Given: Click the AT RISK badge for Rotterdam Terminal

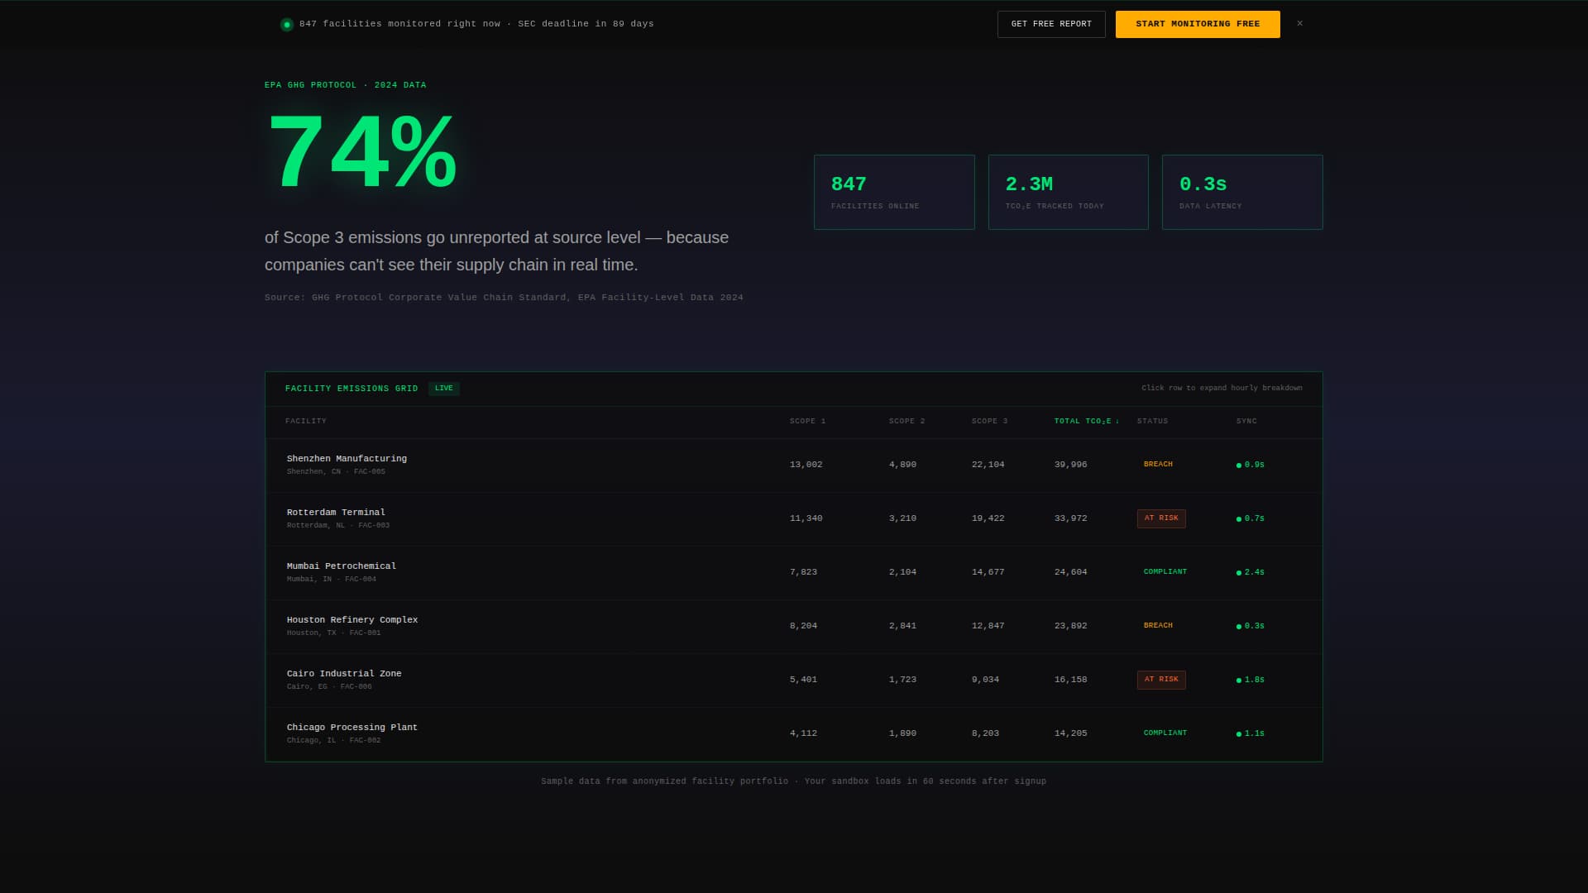Looking at the screenshot, I should click(x=1161, y=518).
